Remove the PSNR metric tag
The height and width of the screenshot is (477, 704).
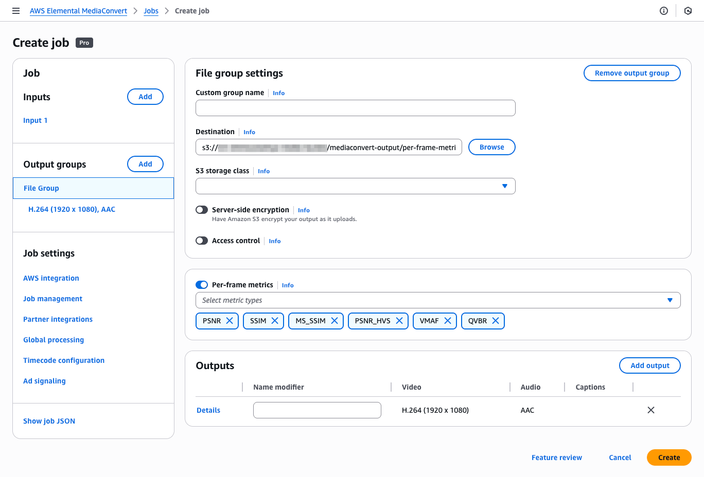230,321
